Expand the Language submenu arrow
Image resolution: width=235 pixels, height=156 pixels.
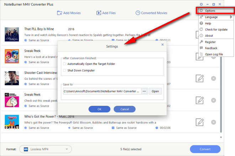pyautogui.click(x=231, y=17)
